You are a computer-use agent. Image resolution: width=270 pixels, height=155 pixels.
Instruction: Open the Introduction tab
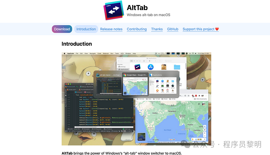(x=86, y=29)
